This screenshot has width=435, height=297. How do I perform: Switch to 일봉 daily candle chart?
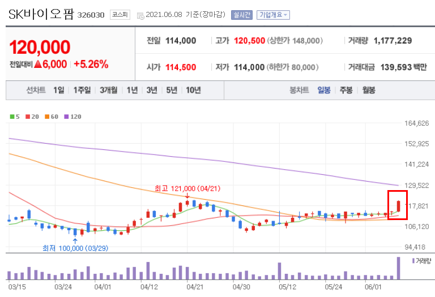(x=324, y=90)
